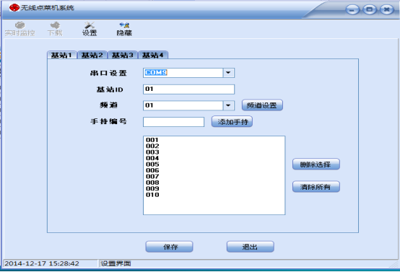This screenshot has height=272, width=400.
Task: Click the 下载 download toolbar icon
Action: [55, 29]
